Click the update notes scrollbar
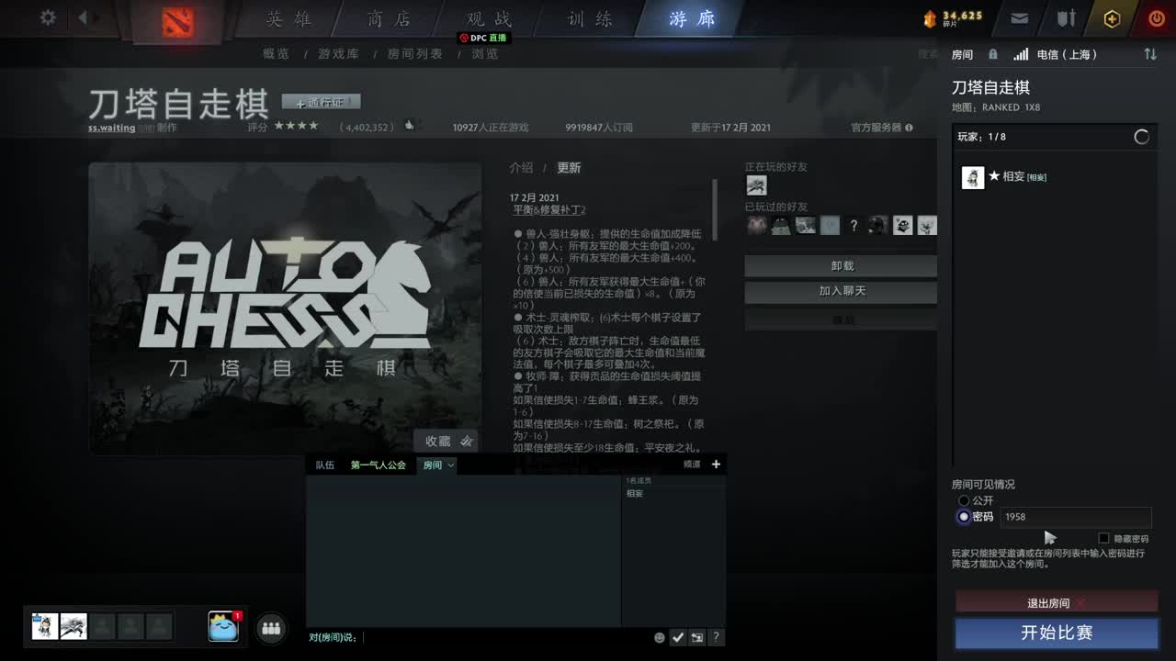 [715, 210]
